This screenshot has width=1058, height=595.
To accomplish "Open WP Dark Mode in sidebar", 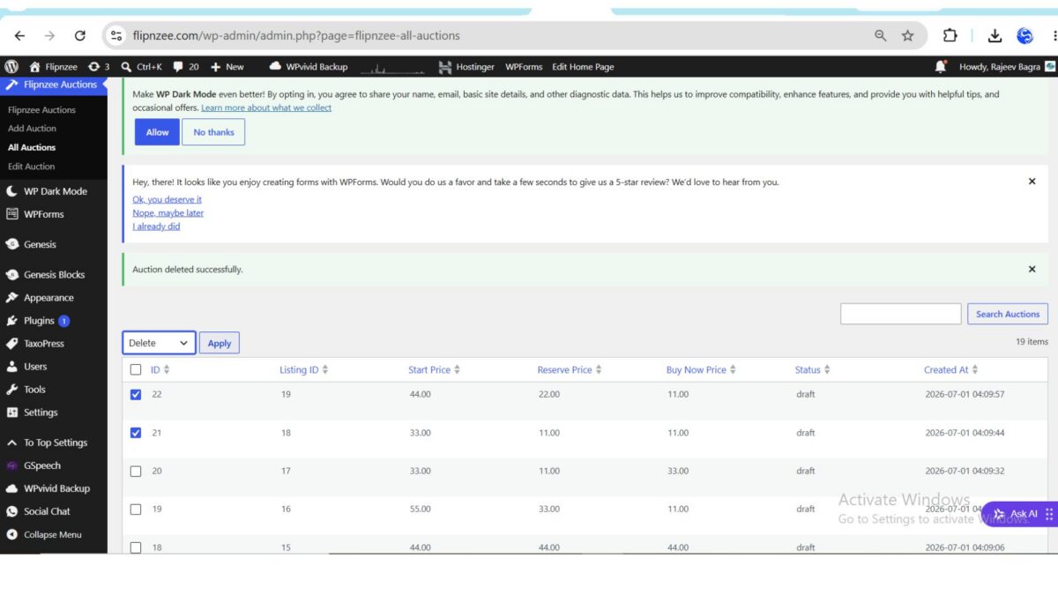I will click(x=54, y=191).
